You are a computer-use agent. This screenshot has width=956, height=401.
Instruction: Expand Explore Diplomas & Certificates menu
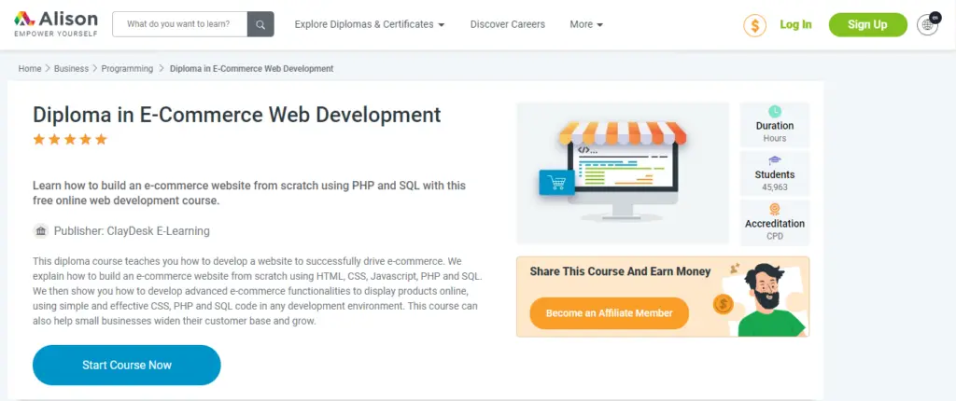370,24
